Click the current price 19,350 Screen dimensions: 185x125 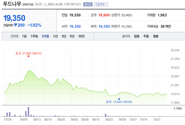pos(14,18)
